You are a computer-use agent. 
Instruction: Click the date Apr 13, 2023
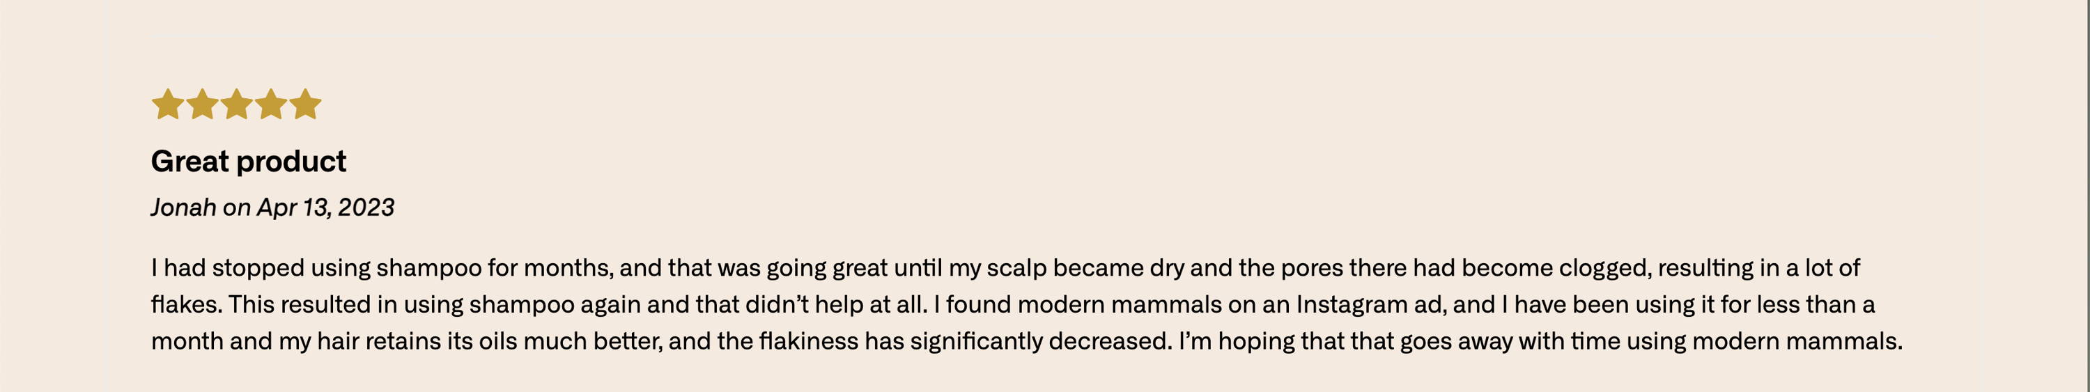coord(325,207)
